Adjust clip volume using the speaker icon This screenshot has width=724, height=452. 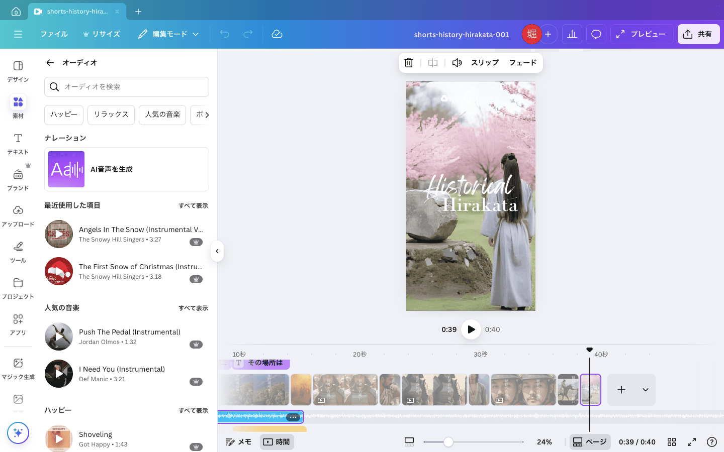457,62
